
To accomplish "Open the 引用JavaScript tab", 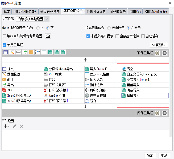I will pos(156,11).
